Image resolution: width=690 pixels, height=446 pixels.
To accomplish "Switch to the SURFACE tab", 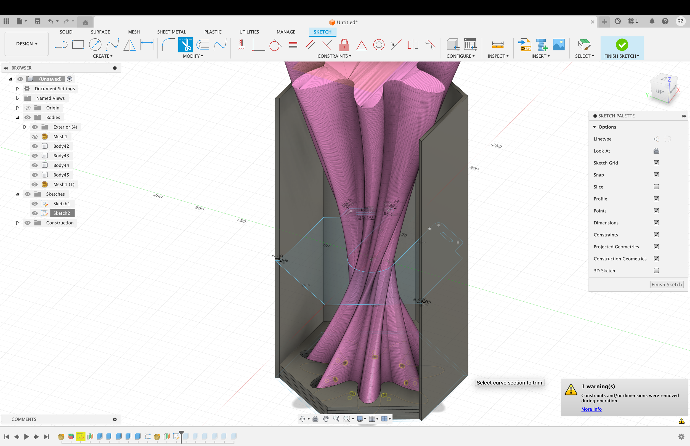I will (100, 32).
